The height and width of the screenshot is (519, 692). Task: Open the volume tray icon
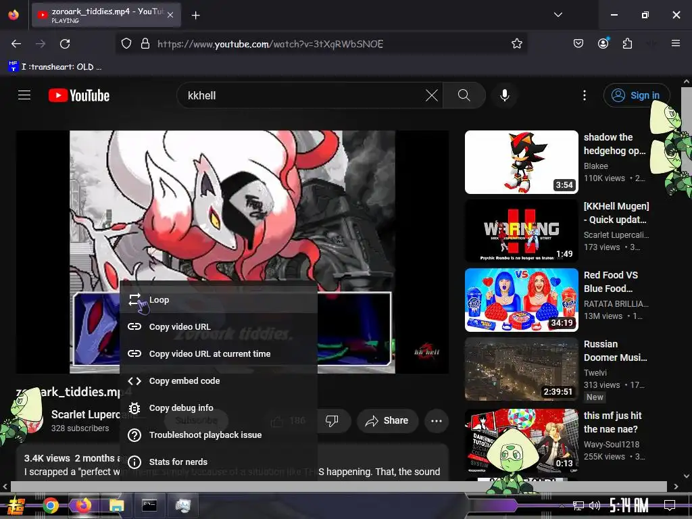tap(595, 505)
